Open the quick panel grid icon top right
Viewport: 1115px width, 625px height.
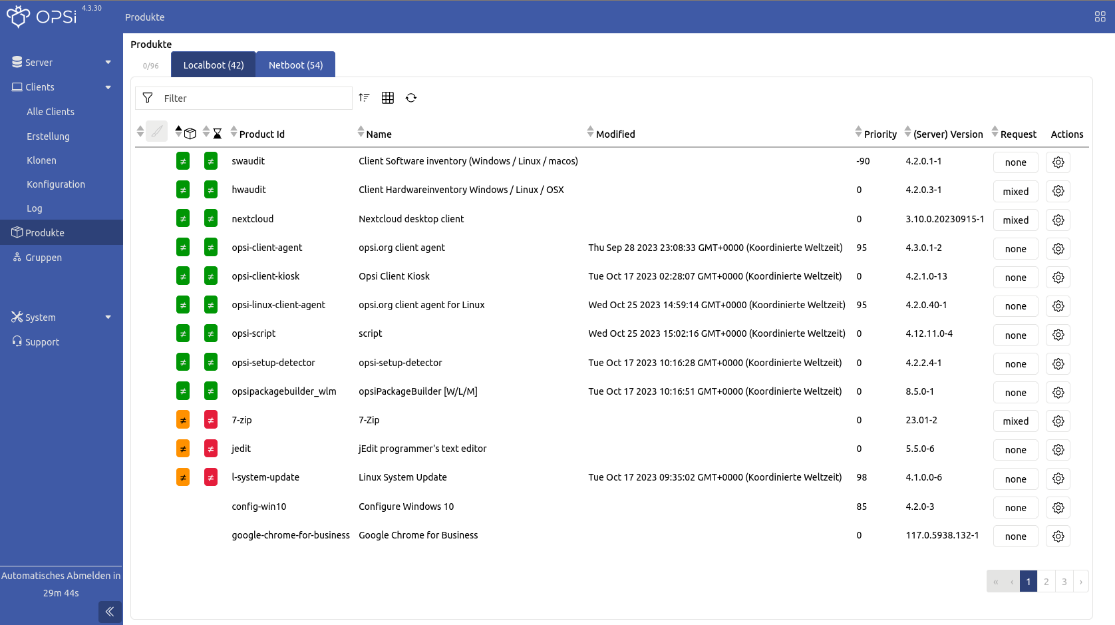[1100, 17]
